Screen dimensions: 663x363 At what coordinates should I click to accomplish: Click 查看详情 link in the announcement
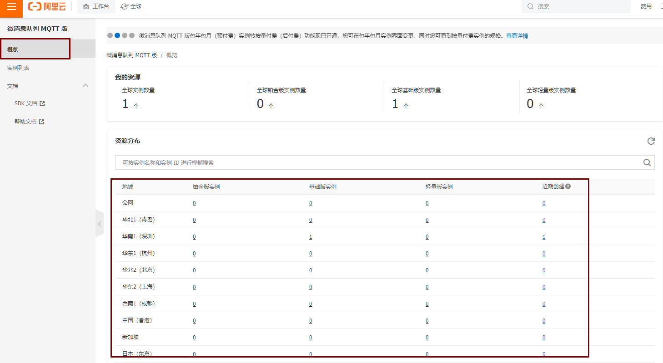click(x=517, y=36)
